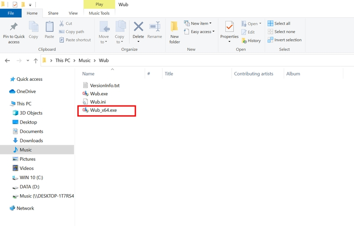This screenshot has width=354, height=226.
Task: Select the Wub_x64.exe file
Action: coord(100,110)
